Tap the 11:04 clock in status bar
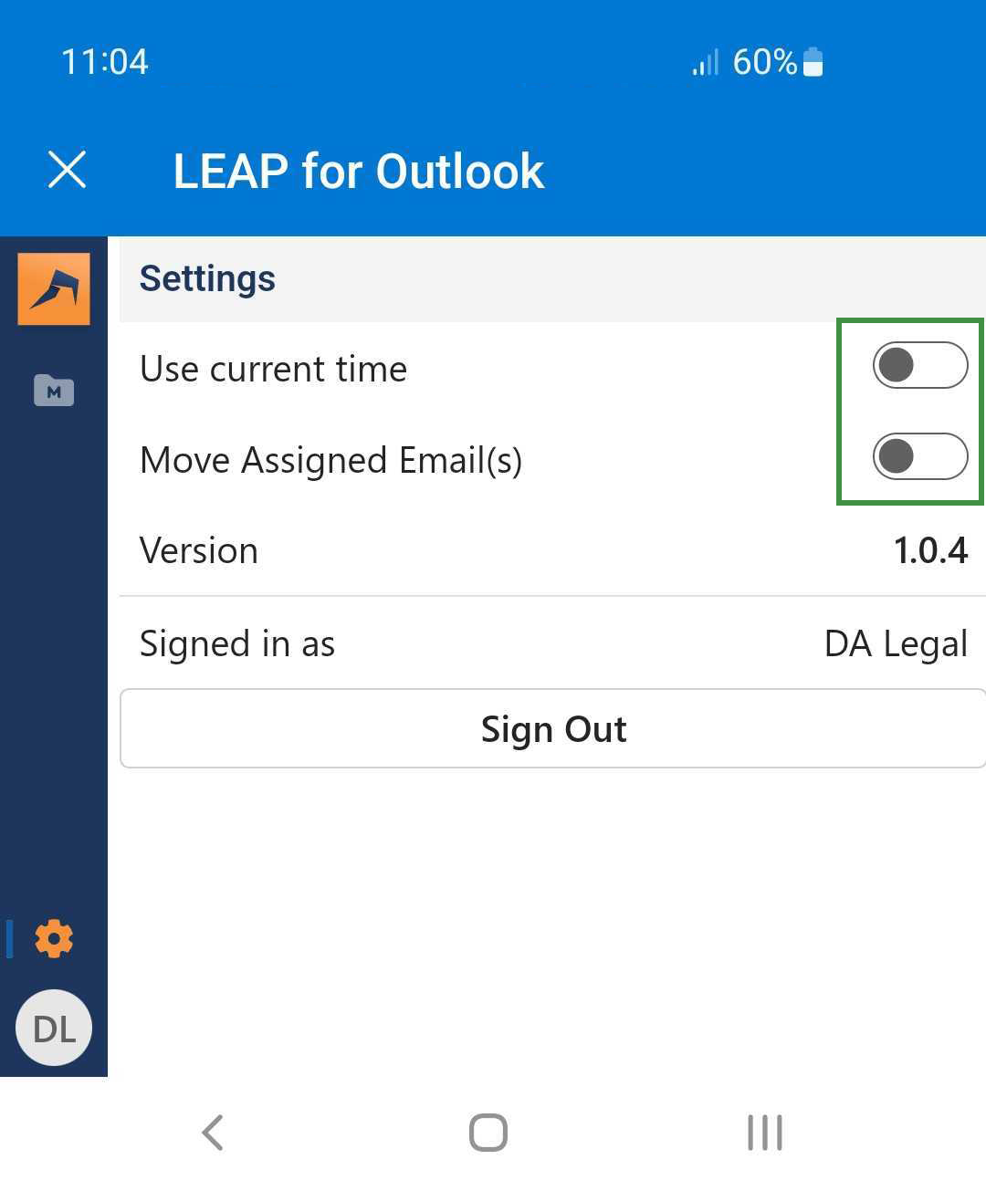This screenshot has width=986, height=1191. click(104, 62)
